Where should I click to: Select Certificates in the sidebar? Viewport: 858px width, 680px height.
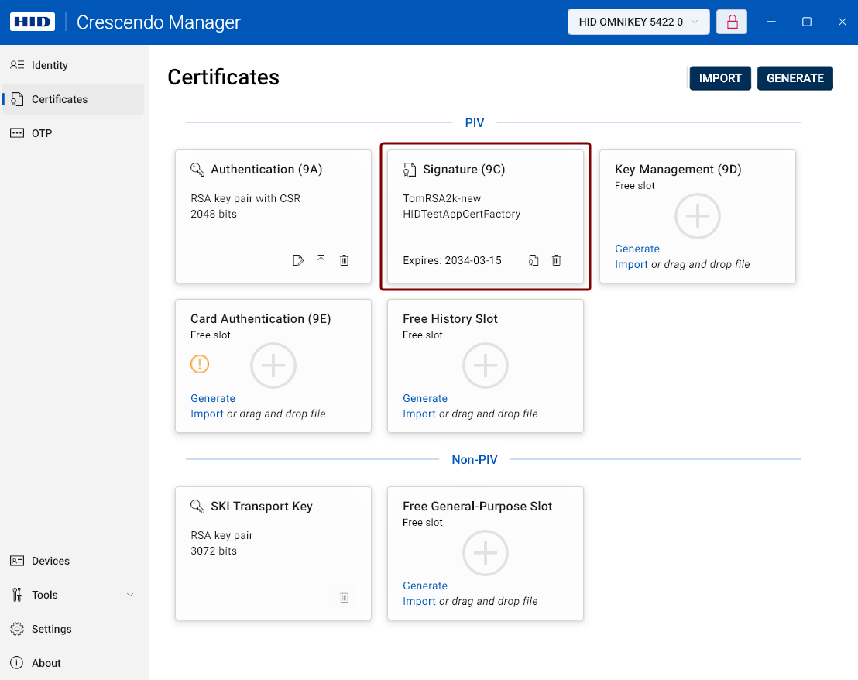coord(74,99)
